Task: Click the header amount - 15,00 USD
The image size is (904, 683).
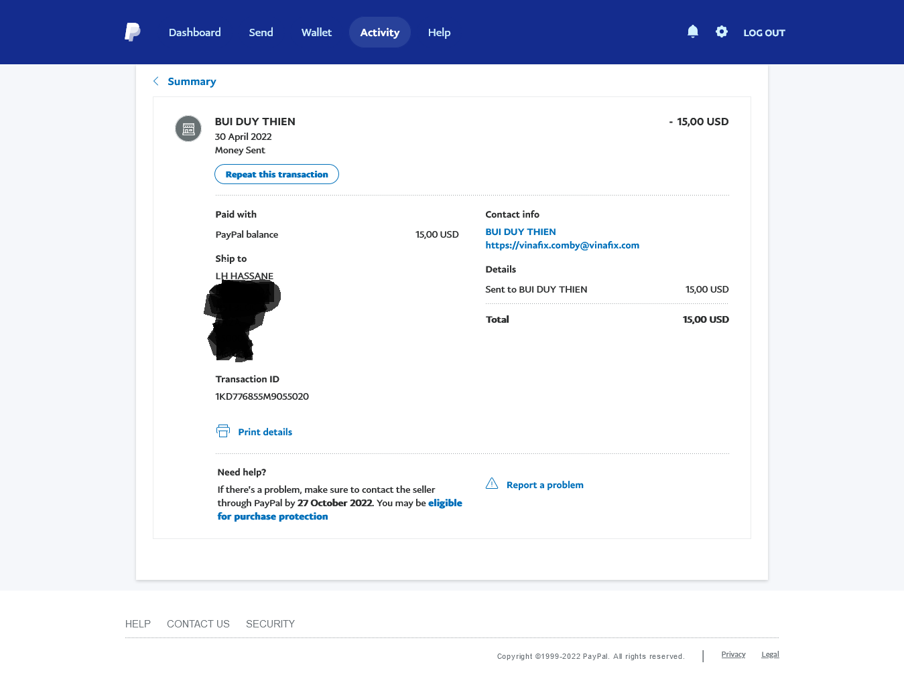Action: pyautogui.click(x=699, y=121)
